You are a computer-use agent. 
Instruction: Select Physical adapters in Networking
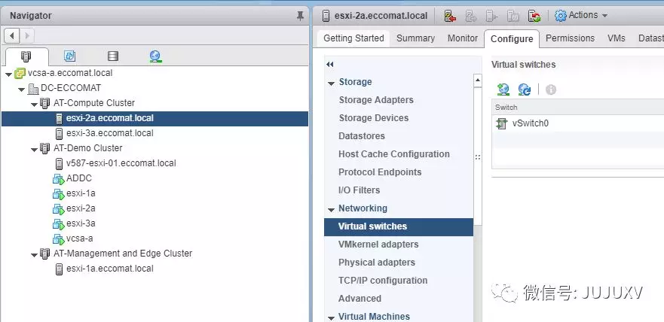(x=377, y=263)
